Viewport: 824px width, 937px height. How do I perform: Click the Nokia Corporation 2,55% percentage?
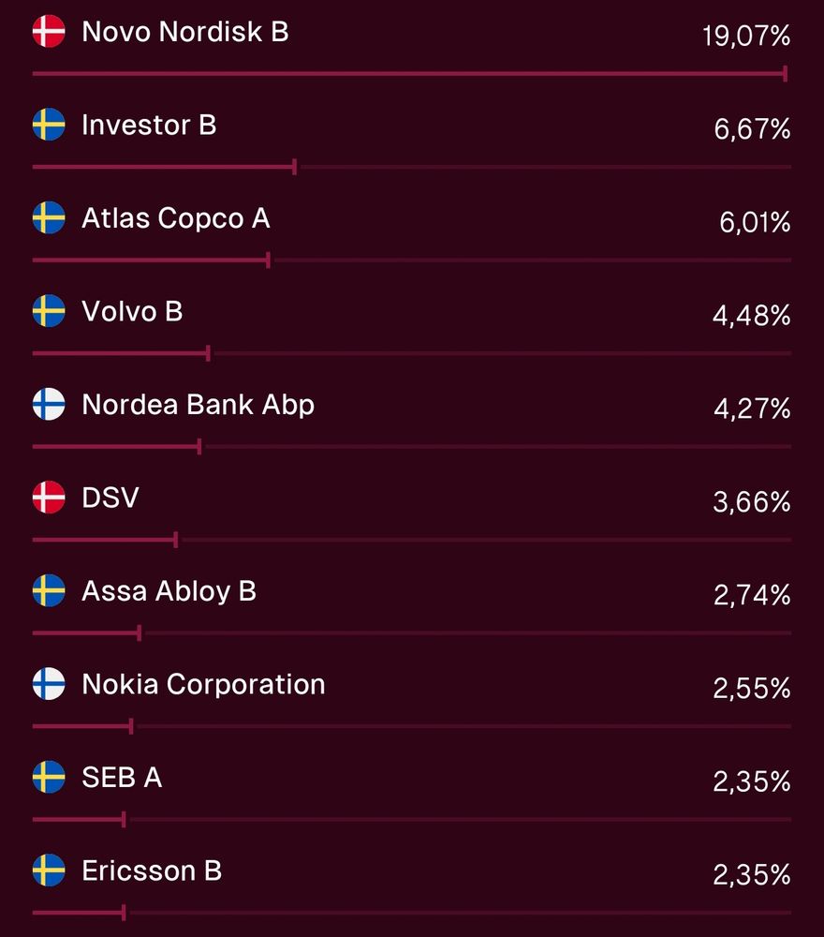coord(752,689)
